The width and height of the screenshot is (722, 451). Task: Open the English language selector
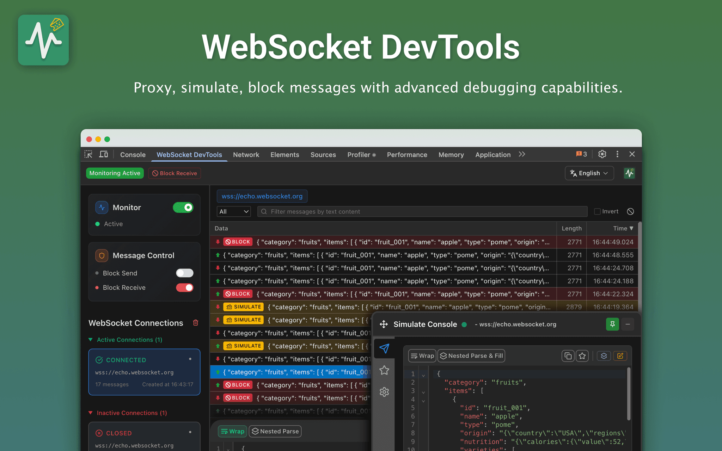(589, 173)
